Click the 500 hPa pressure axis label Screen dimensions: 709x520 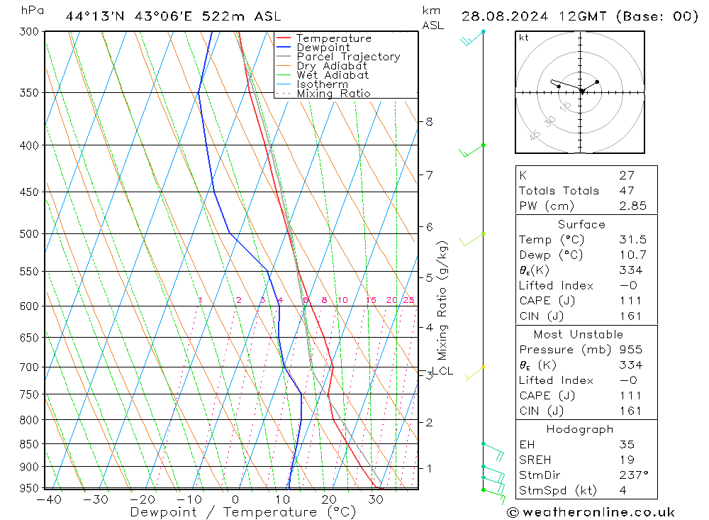(x=29, y=234)
